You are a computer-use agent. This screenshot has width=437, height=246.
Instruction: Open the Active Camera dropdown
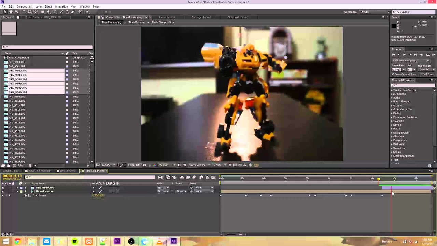tap(200, 165)
